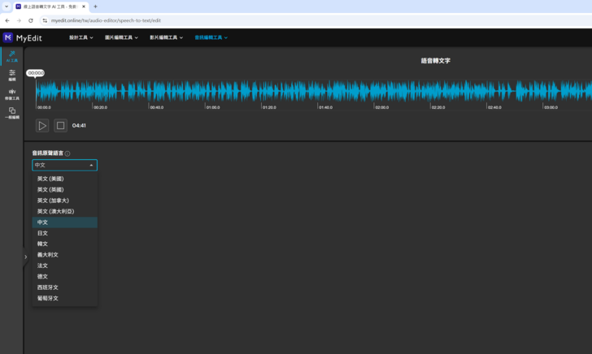
Task: Select the 一般編輯 sidebar icon
Action: [12, 113]
